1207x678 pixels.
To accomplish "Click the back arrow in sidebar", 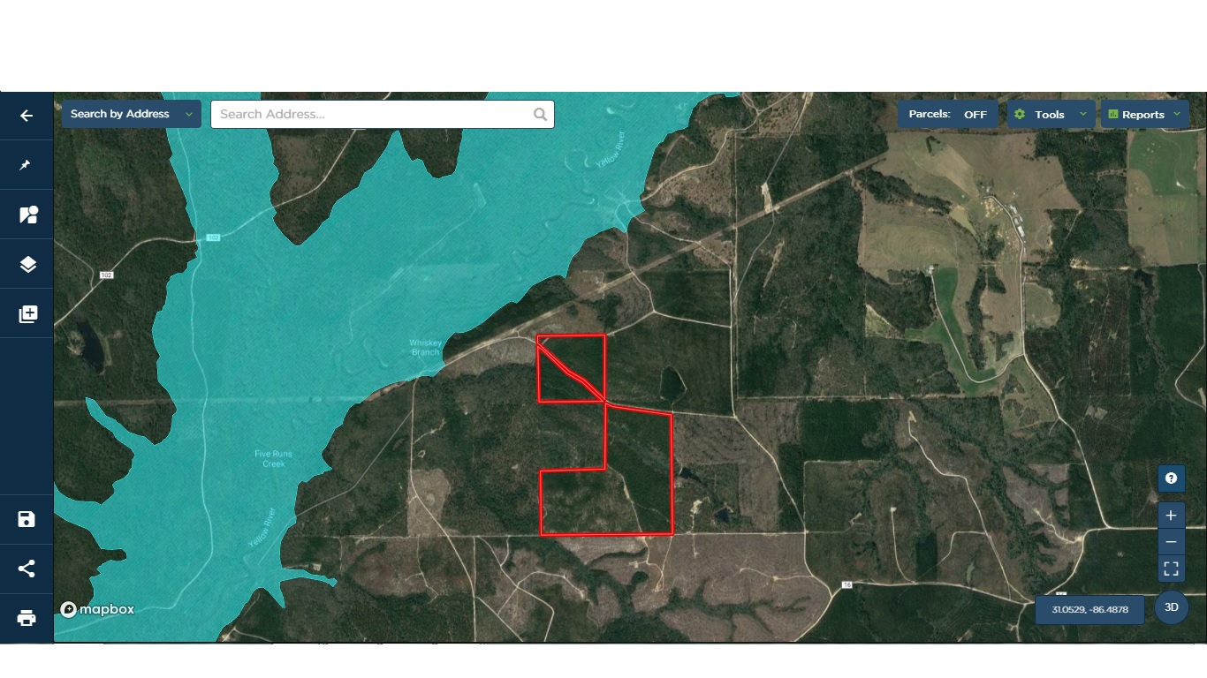I will pos(27,116).
